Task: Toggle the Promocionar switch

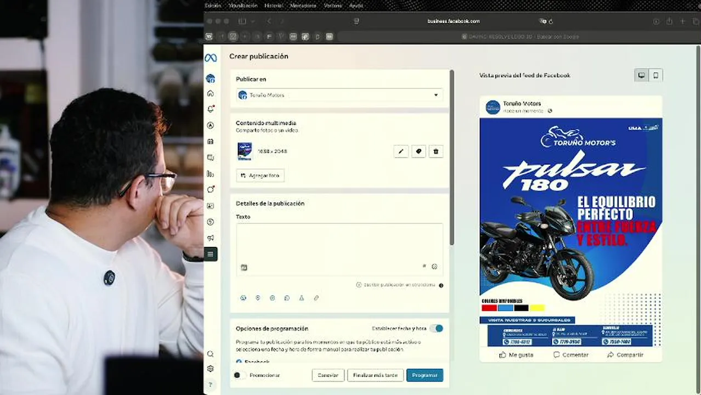Action: tap(239, 375)
